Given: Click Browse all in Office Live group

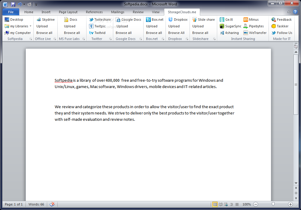Looking at the screenshot, I should 44,33.
